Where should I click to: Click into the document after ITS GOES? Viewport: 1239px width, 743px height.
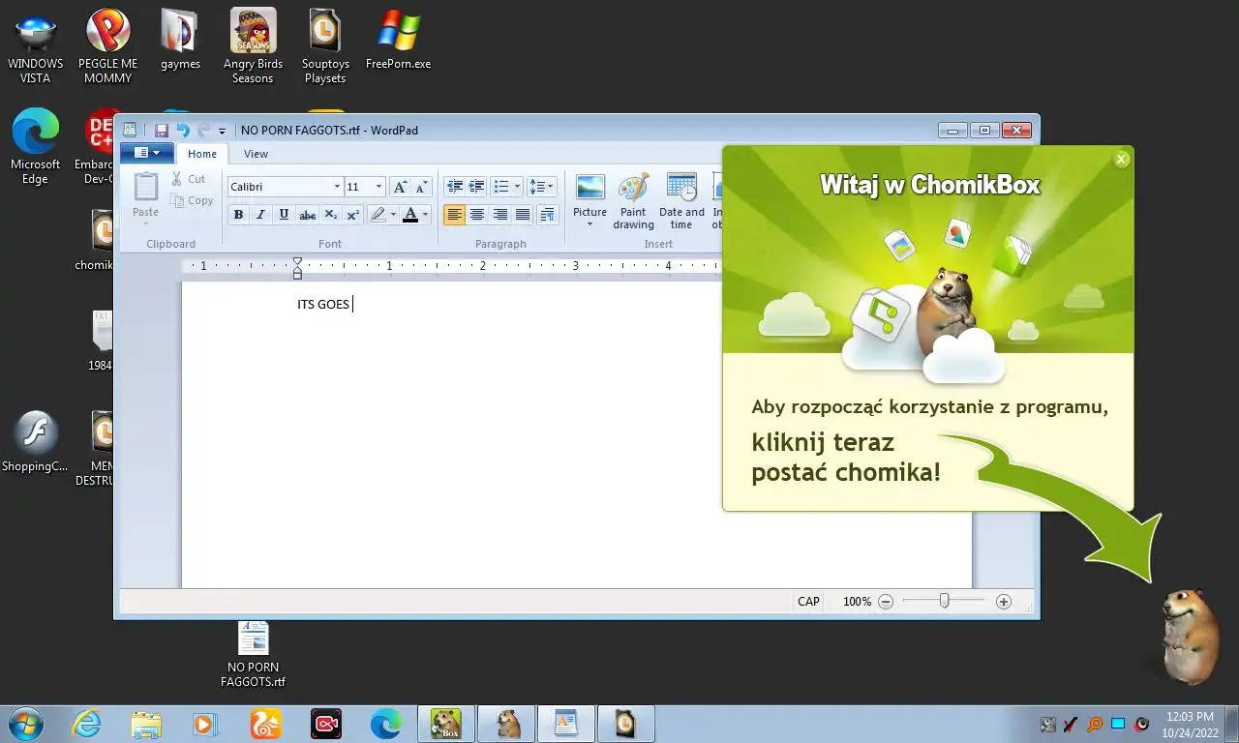click(x=353, y=305)
